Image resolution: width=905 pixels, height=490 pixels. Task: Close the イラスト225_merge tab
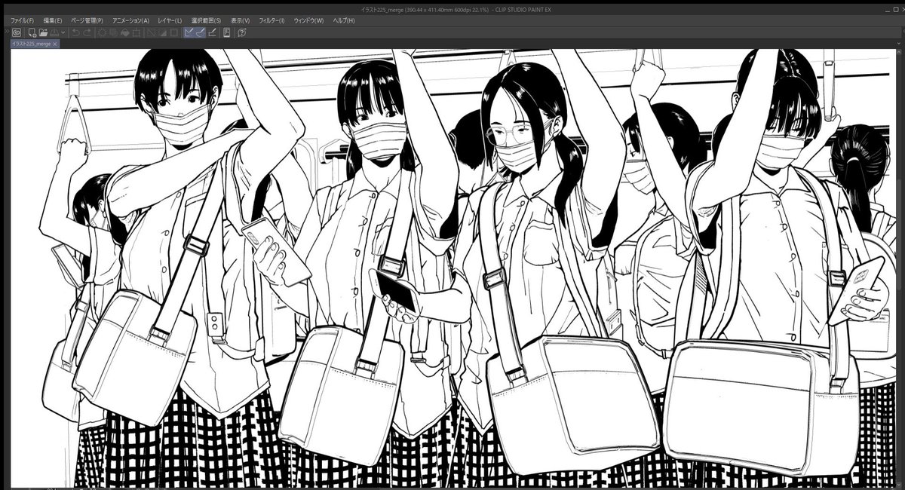tap(55, 44)
